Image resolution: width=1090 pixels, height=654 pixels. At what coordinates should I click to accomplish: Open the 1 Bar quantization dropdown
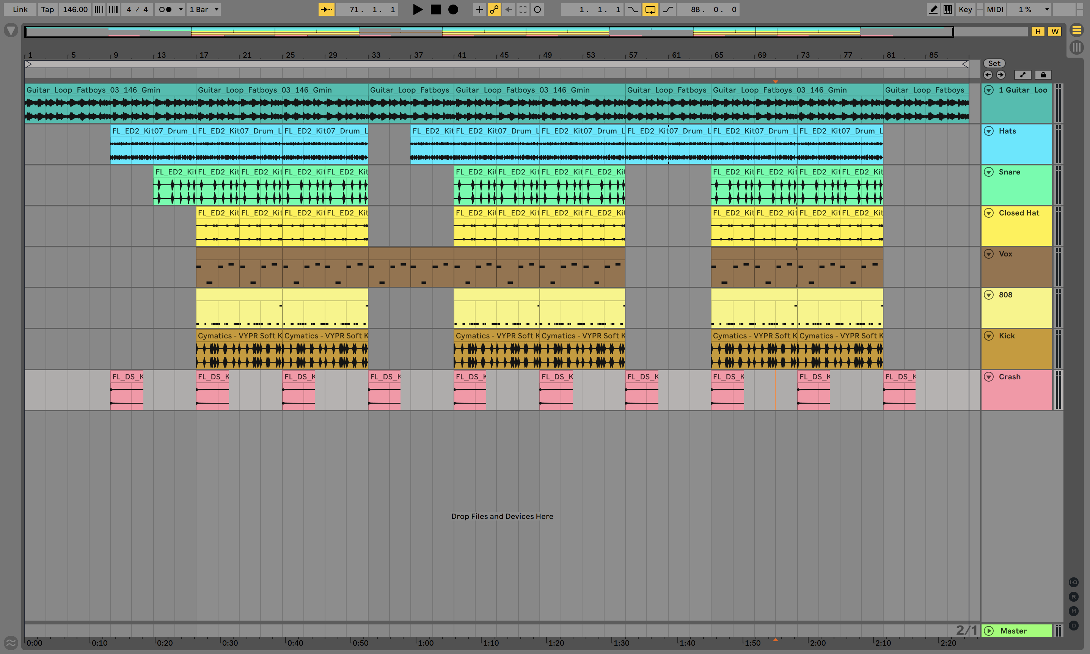(x=204, y=9)
